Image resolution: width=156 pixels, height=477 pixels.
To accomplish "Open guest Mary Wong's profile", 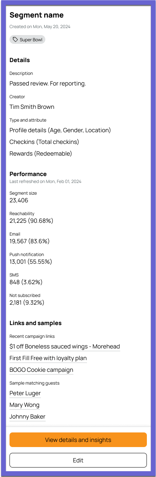I will click(x=24, y=405).
